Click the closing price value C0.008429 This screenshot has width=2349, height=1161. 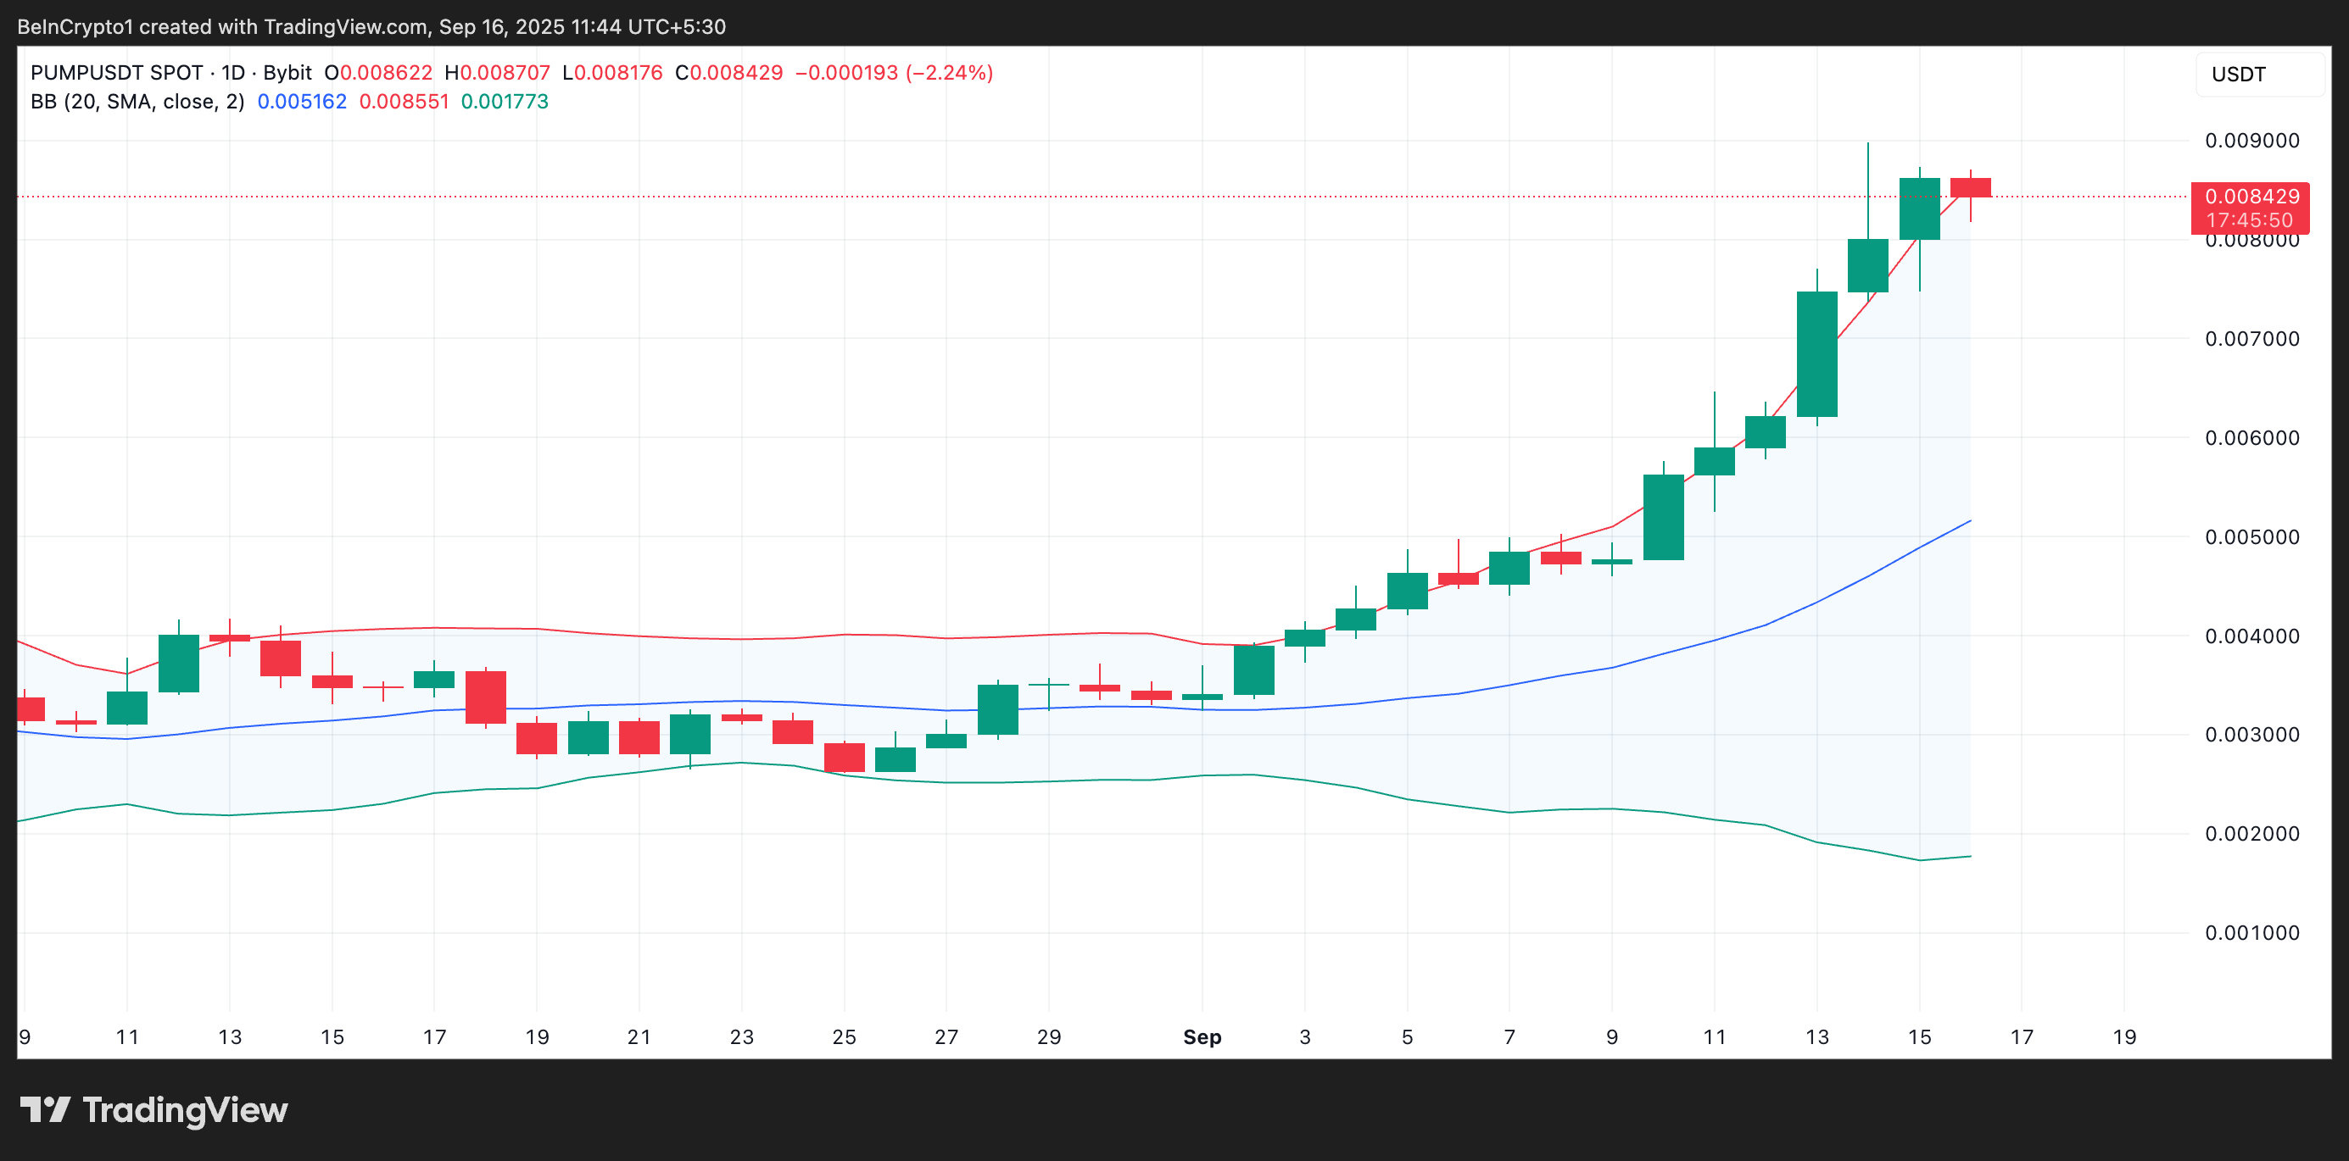point(728,73)
